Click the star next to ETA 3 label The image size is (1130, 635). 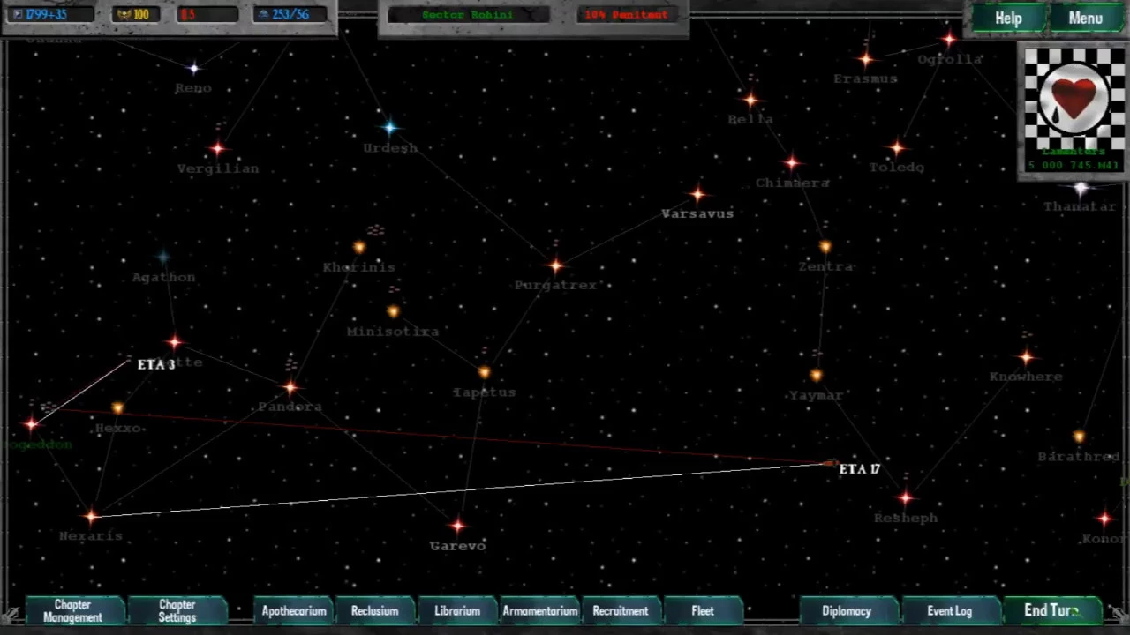click(x=175, y=342)
